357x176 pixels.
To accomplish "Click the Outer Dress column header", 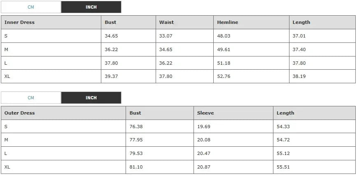I will [x=20, y=113].
